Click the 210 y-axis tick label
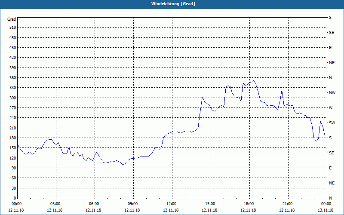The width and height of the screenshot is (344, 215). (13, 128)
